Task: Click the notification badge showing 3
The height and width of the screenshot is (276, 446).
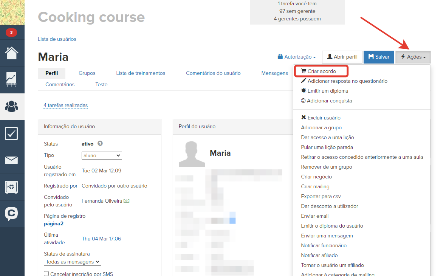Action: pos(11,33)
